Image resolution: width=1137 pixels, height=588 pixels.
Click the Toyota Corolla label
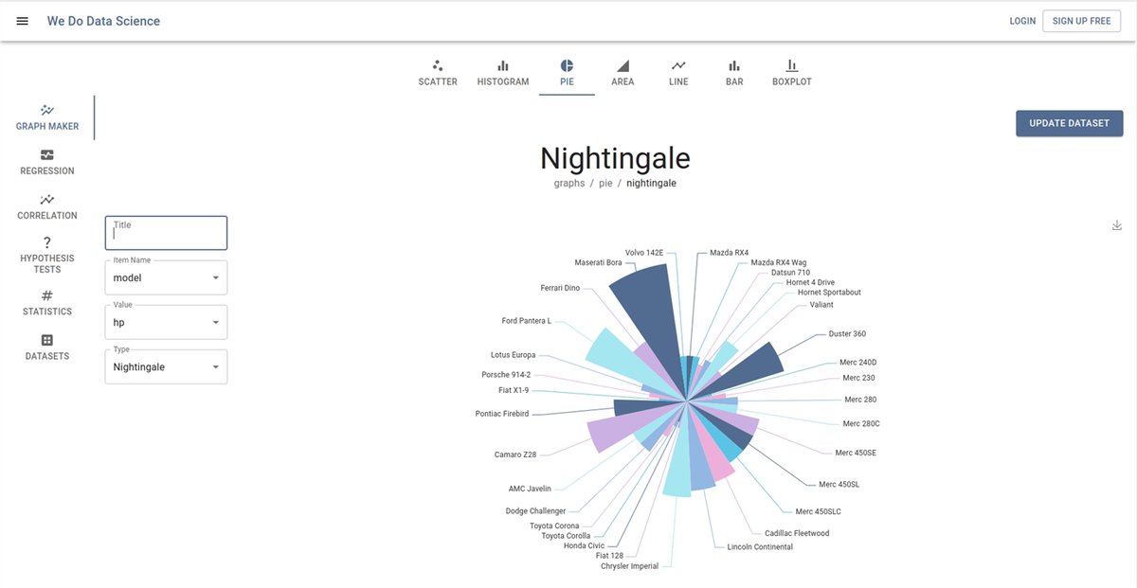[x=566, y=536]
